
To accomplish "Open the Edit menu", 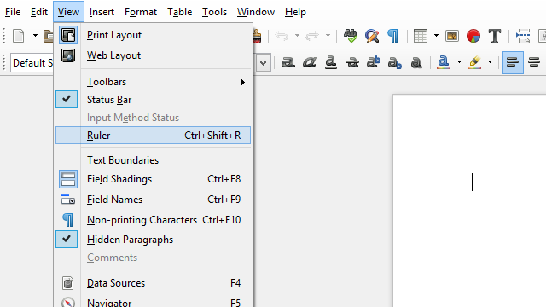I will click(39, 12).
